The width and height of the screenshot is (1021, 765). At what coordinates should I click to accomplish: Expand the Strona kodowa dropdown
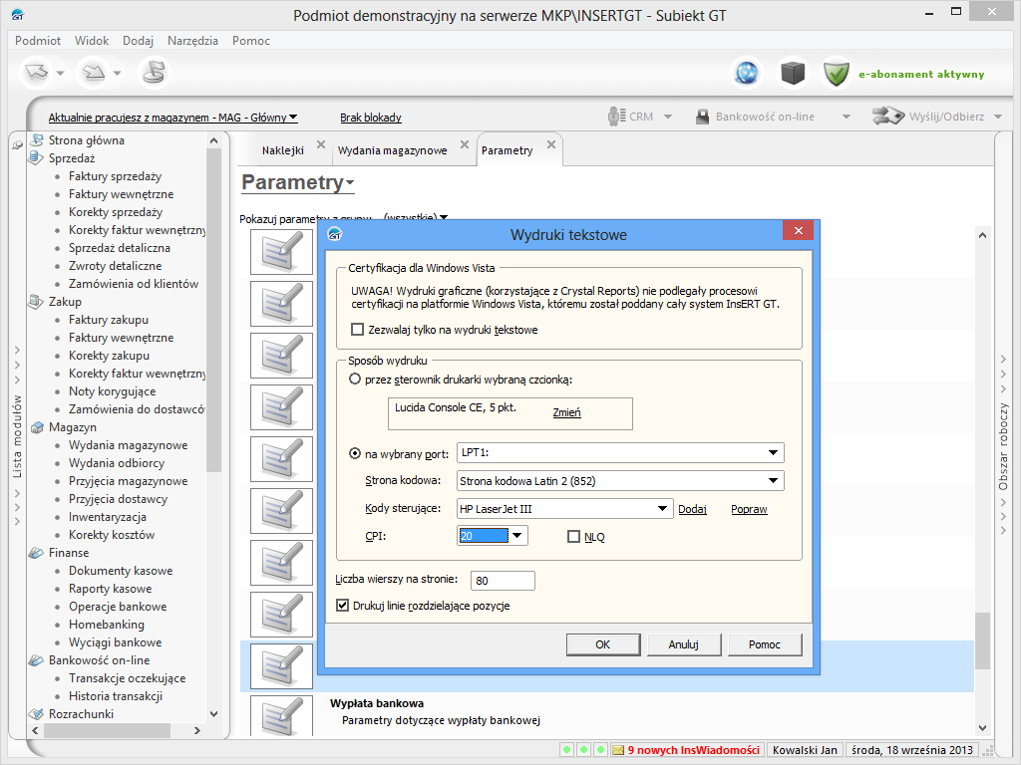pos(773,482)
